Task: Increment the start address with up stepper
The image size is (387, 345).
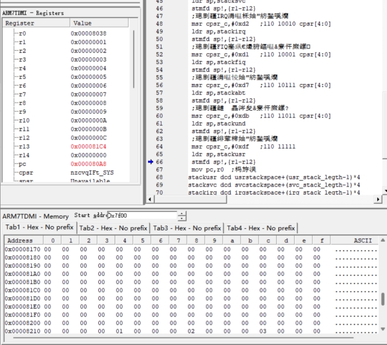Action: coord(182,214)
